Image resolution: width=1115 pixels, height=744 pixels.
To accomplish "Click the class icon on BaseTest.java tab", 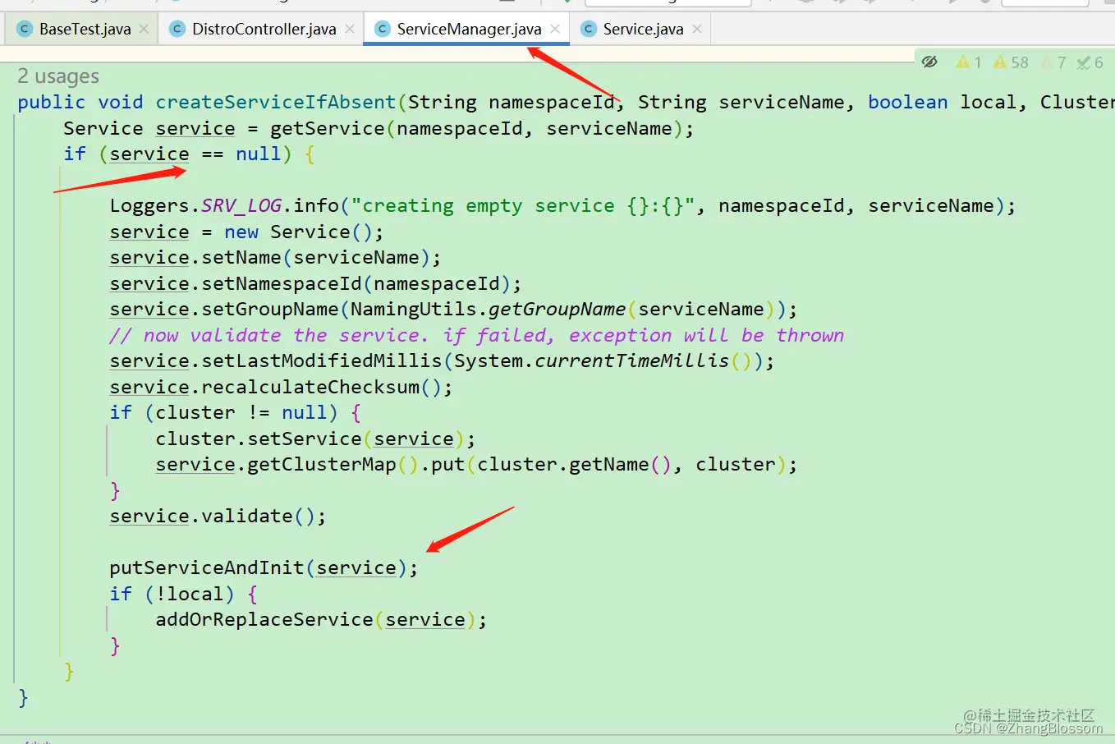I will (25, 30).
